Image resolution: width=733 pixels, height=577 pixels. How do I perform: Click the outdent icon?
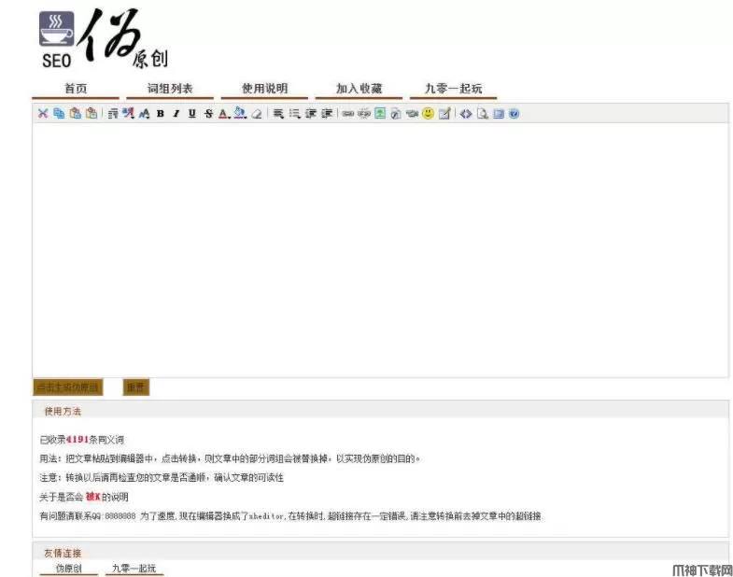(x=311, y=113)
